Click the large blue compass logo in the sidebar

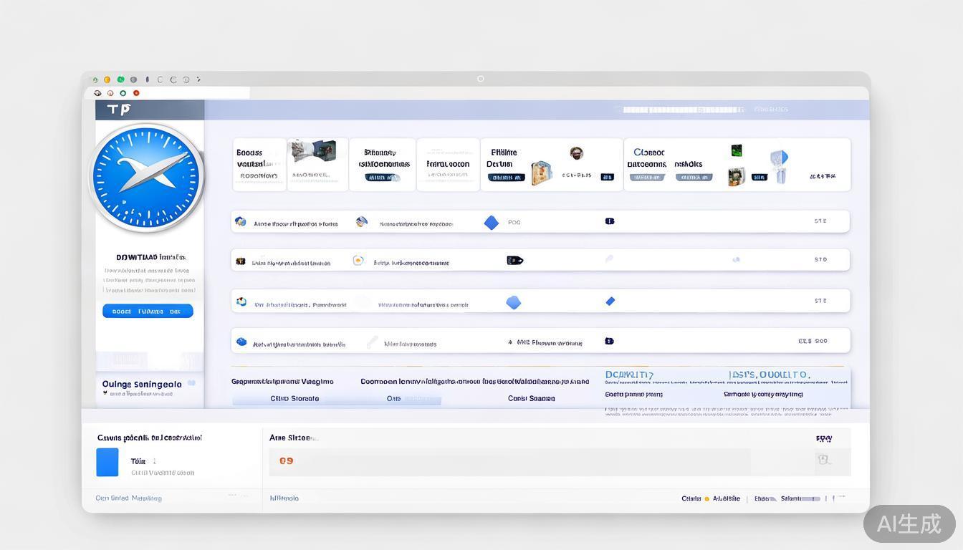(x=147, y=178)
